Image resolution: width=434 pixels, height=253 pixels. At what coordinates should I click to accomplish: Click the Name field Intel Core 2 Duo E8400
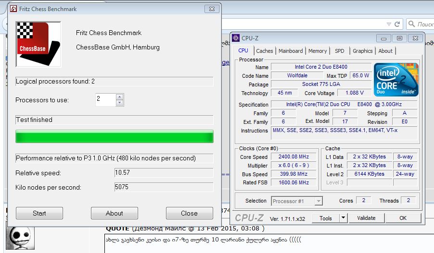click(321, 67)
